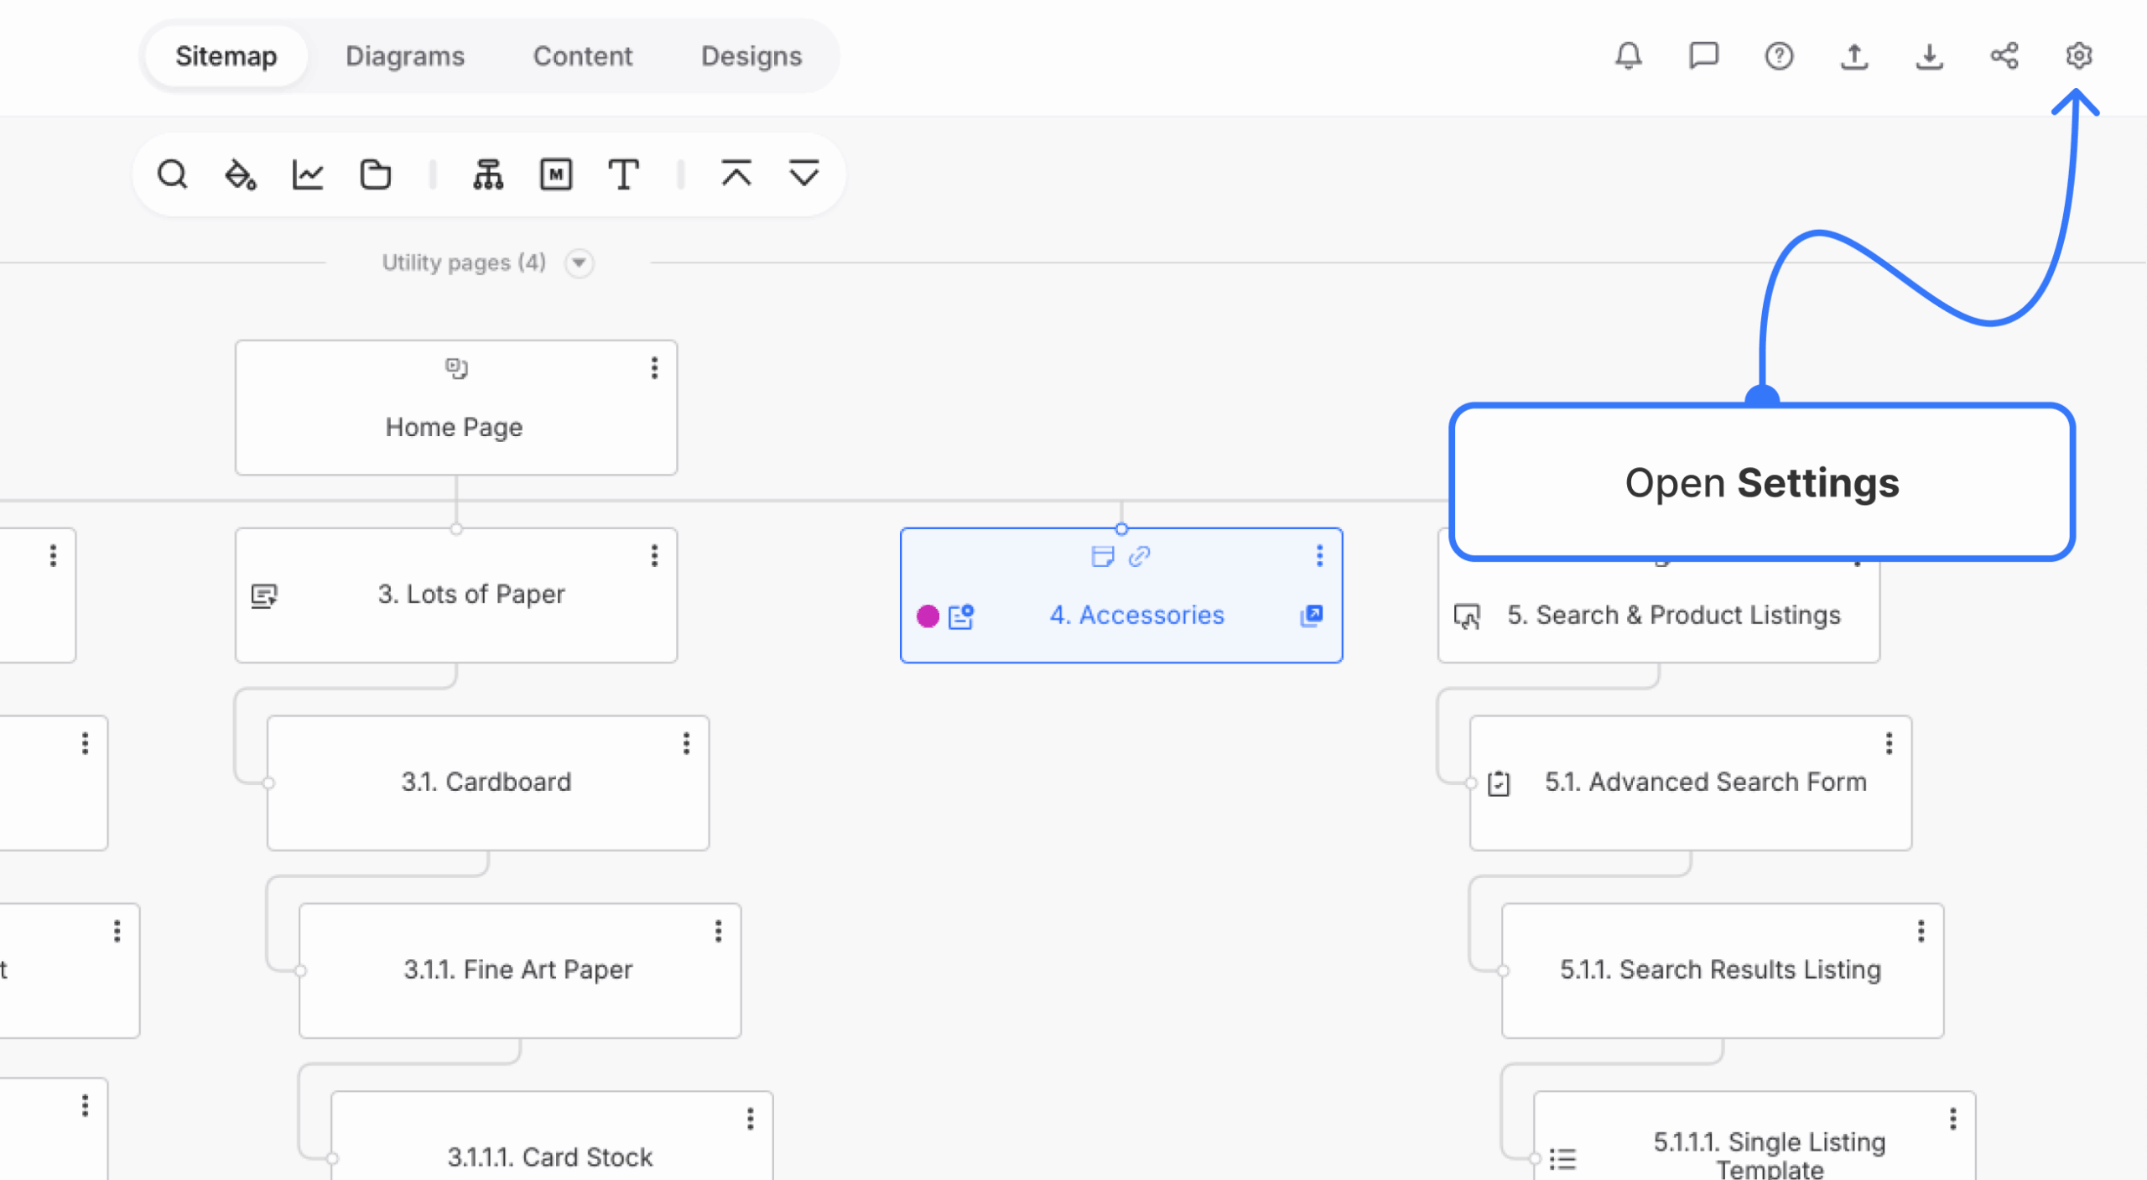Click '5.1. Advanced Search Form' title
2147x1180 pixels.
click(x=1706, y=782)
